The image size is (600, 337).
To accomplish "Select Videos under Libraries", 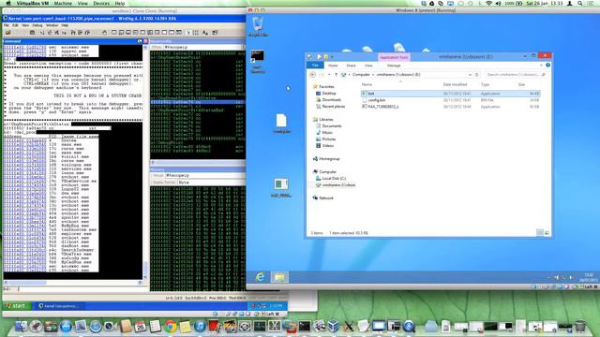I will (x=325, y=146).
